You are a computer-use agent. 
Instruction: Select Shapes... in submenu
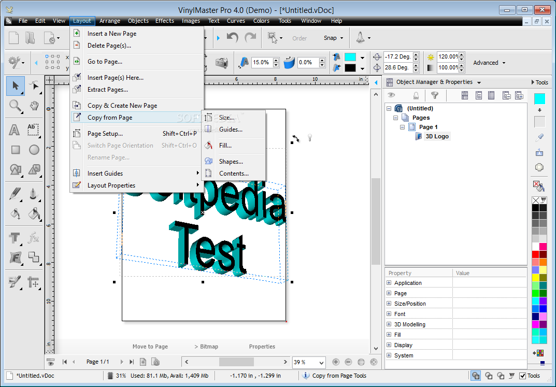click(231, 162)
